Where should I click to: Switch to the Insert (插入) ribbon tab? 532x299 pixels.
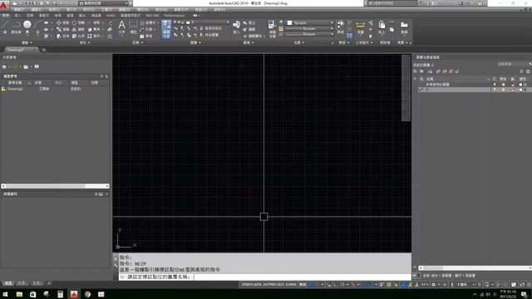tap(17, 15)
